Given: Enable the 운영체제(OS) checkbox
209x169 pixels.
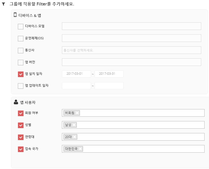Looking at the screenshot, I should [21, 39].
